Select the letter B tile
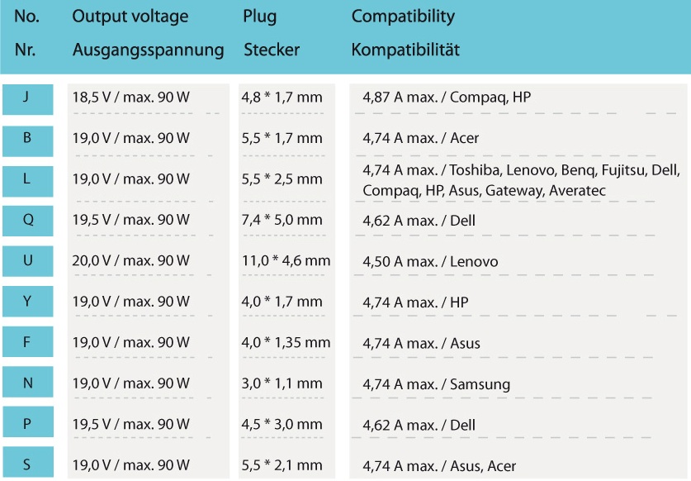This screenshot has width=691, height=481. point(27,139)
